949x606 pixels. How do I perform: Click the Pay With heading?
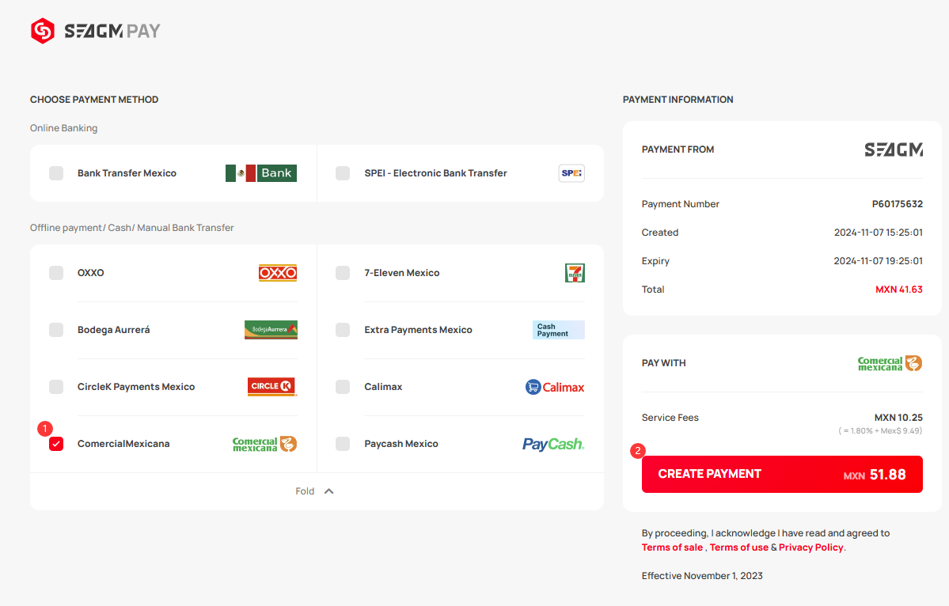click(664, 363)
